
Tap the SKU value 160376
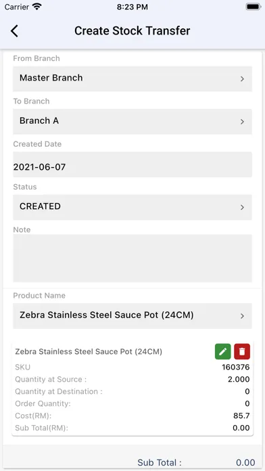click(x=235, y=367)
